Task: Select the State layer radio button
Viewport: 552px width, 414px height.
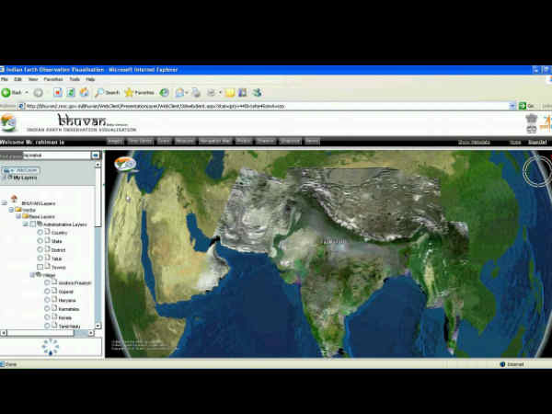Action: coord(40,242)
